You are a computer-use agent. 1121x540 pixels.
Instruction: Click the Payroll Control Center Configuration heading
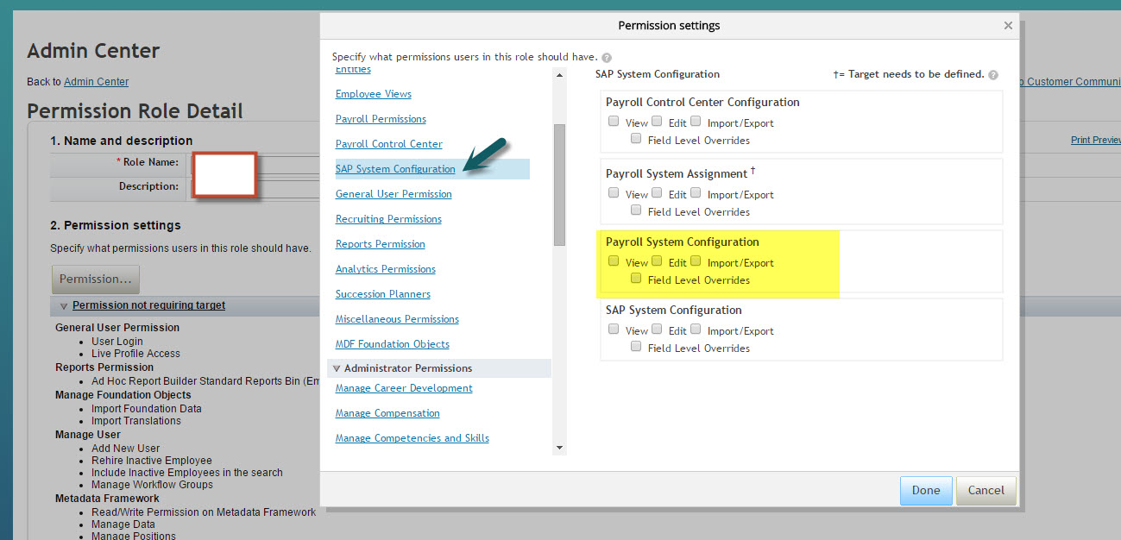coord(702,102)
